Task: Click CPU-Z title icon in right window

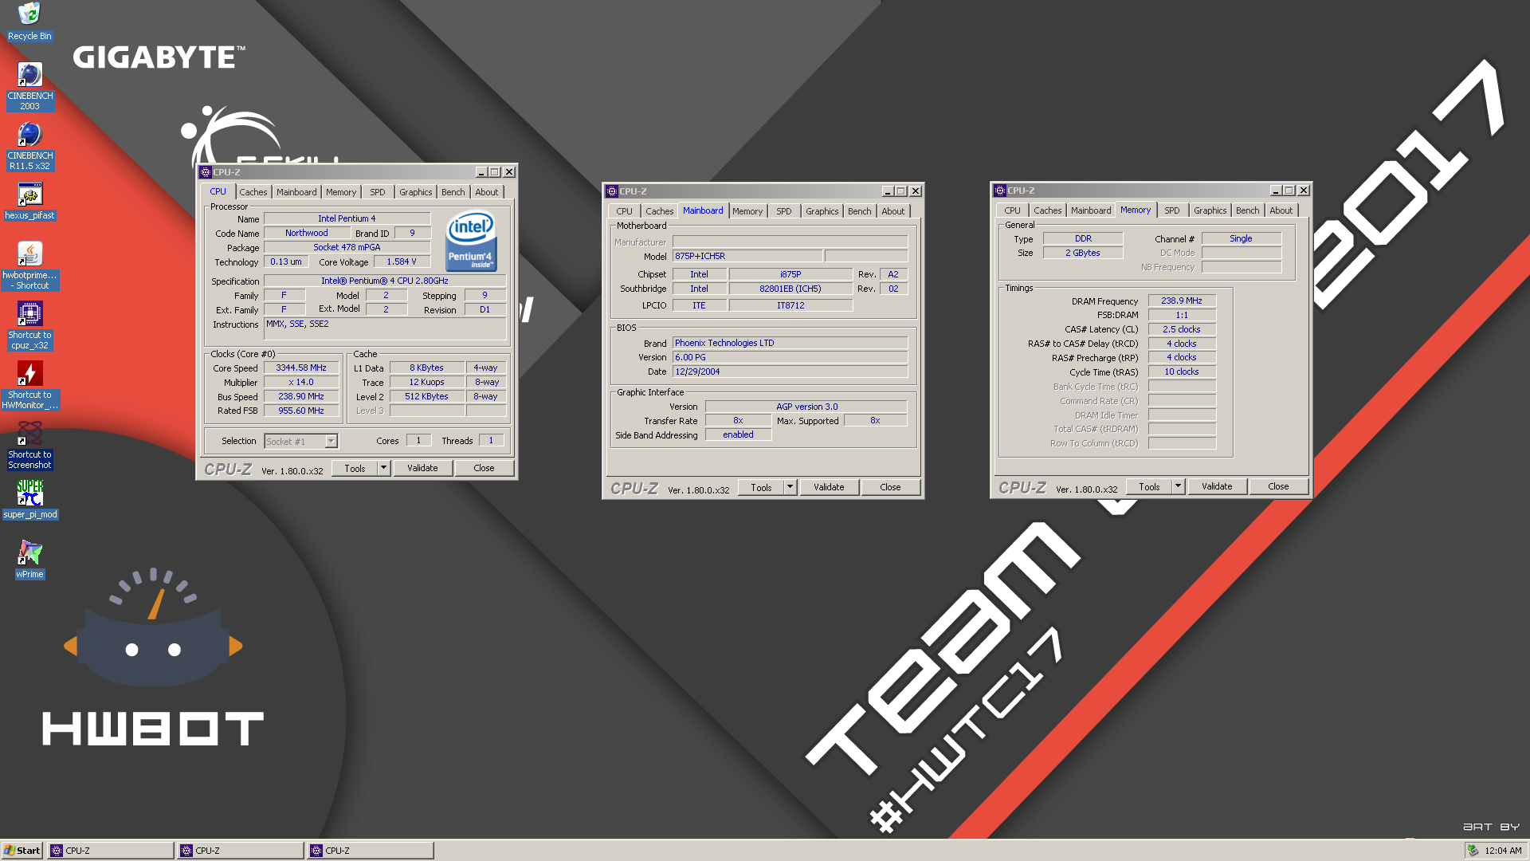Action: point(1000,191)
